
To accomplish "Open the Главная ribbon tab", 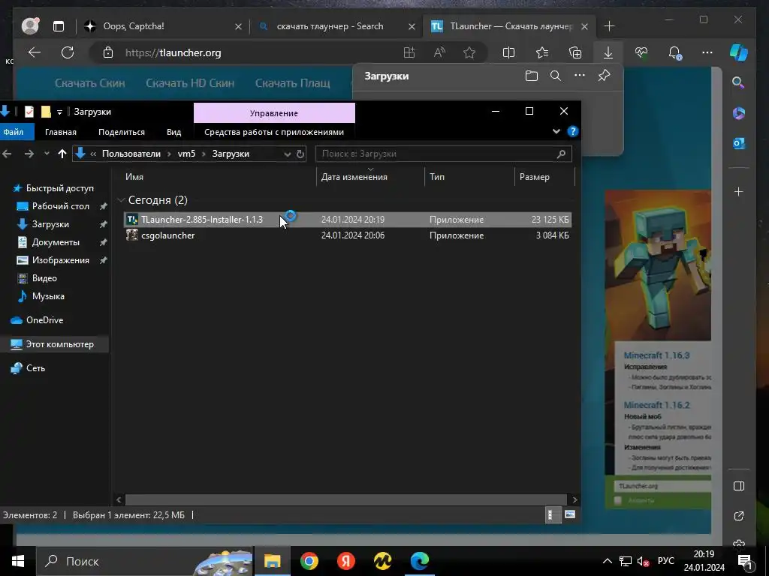I will [61, 132].
